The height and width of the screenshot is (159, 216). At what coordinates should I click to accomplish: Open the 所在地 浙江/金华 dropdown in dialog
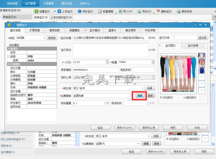(x=143, y=88)
